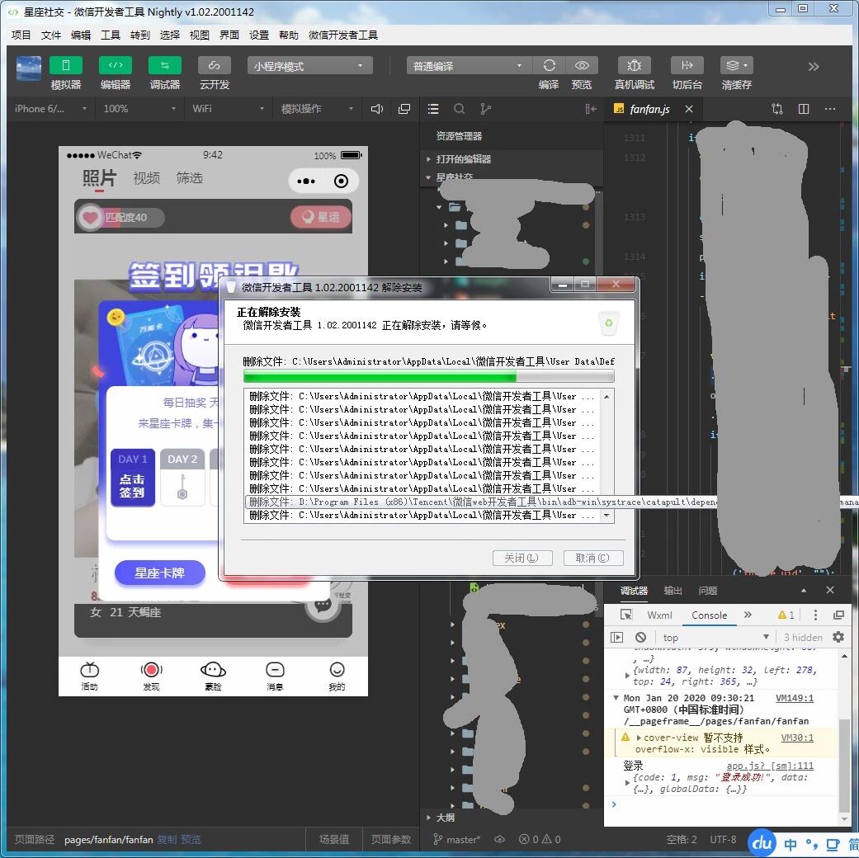Open 云开发 cloud development
Viewport: 859px width, 858px height.
click(x=215, y=66)
